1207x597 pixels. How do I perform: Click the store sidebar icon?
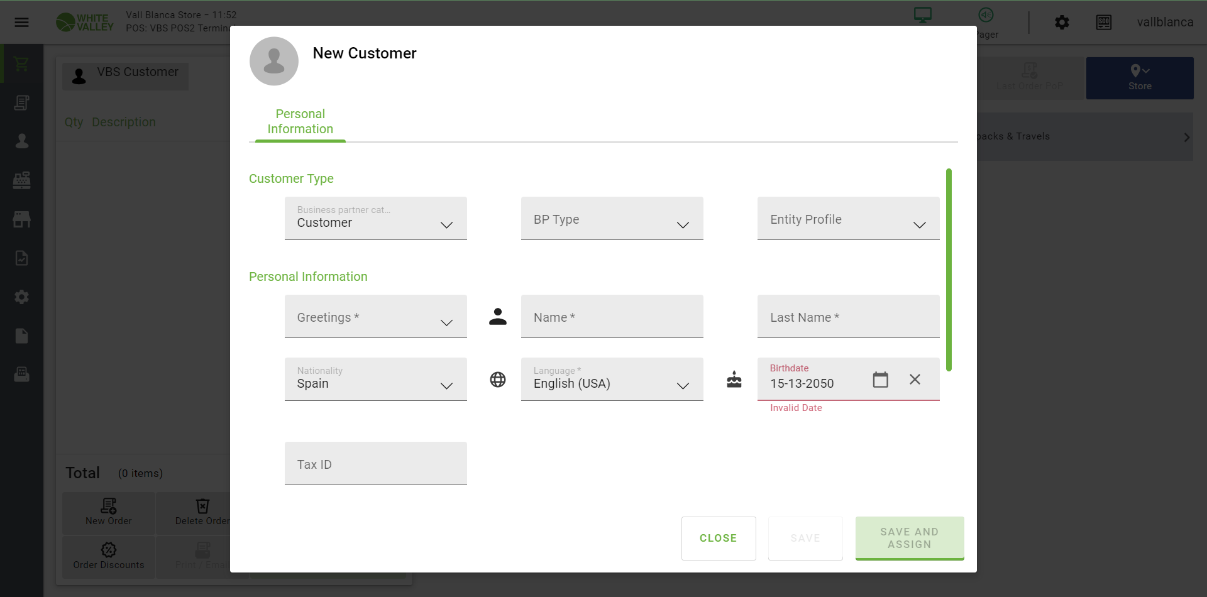click(x=22, y=219)
